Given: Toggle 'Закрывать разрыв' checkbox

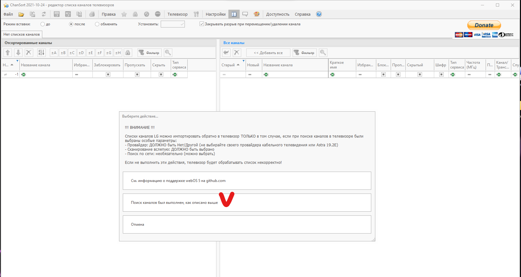Looking at the screenshot, I should [202, 24].
